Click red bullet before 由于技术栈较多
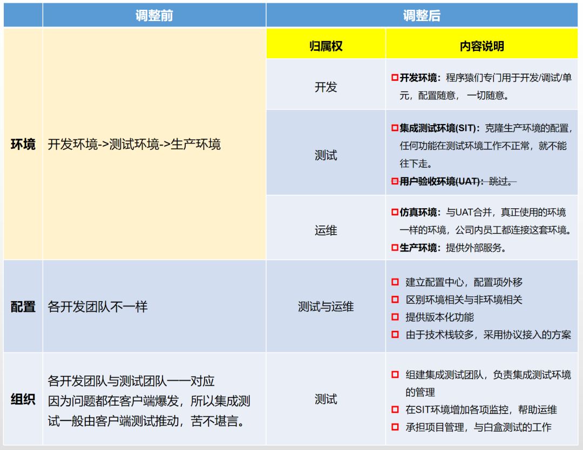This screenshot has height=450, width=583. point(395,335)
